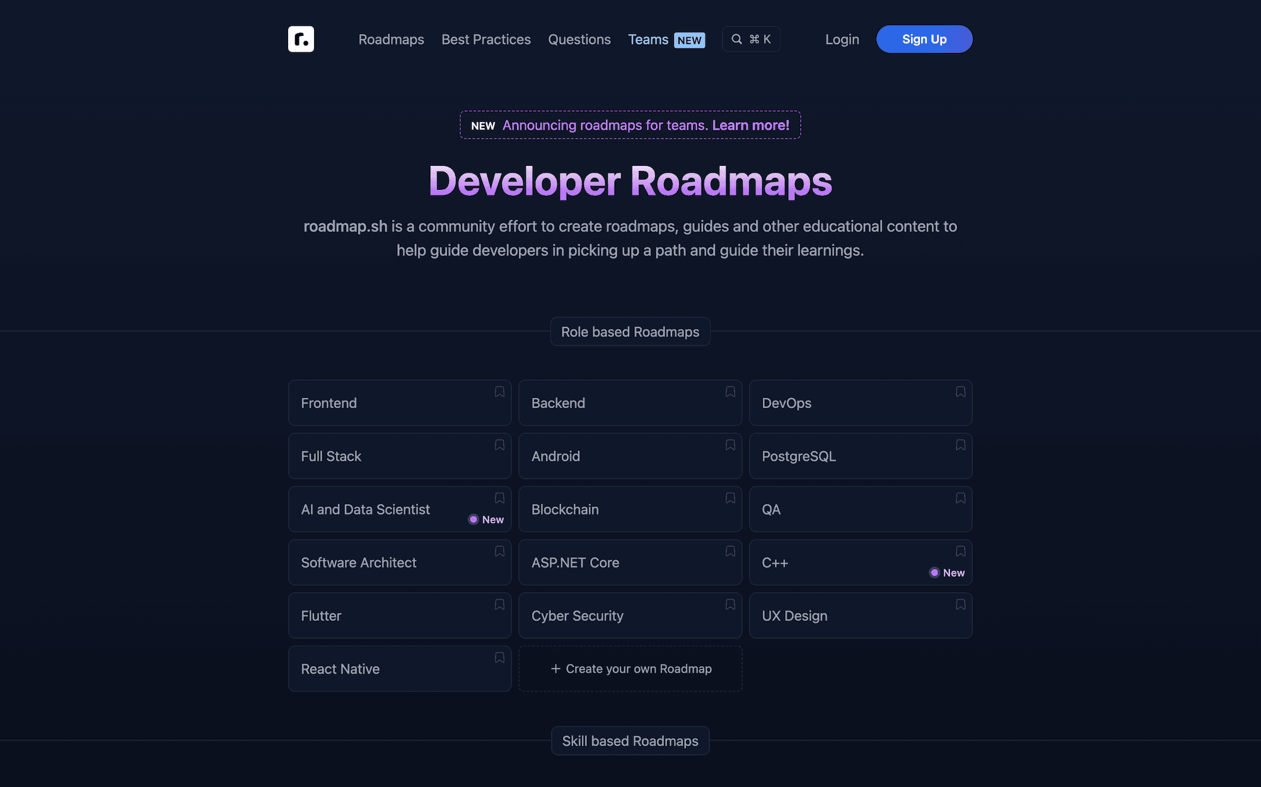Viewport: 1261px width, 787px height.
Task: Open the Questions menu item
Action: (x=579, y=39)
